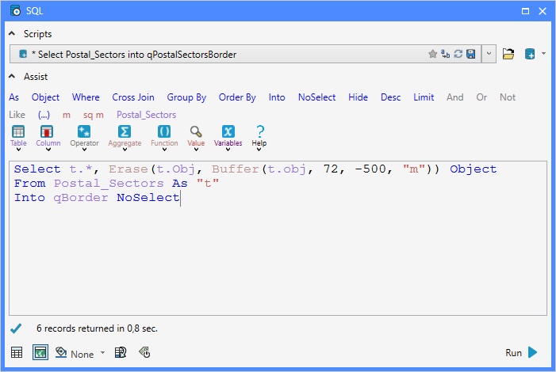Viewport: 556px width, 372px height.
Task: Click the paint bucket style icon
Action: (61, 352)
